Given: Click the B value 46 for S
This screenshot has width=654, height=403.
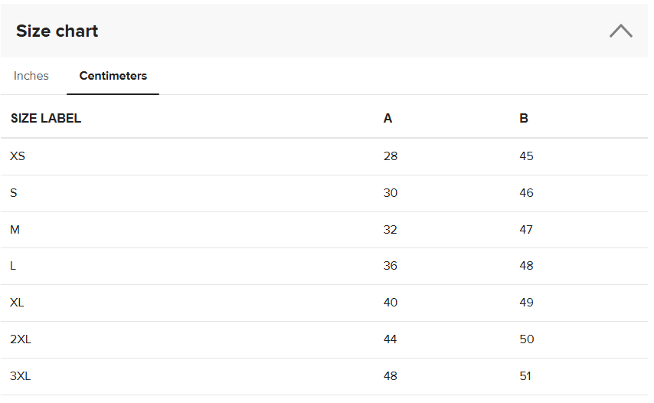Looking at the screenshot, I should pyautogui.click(x=526, y=193).
